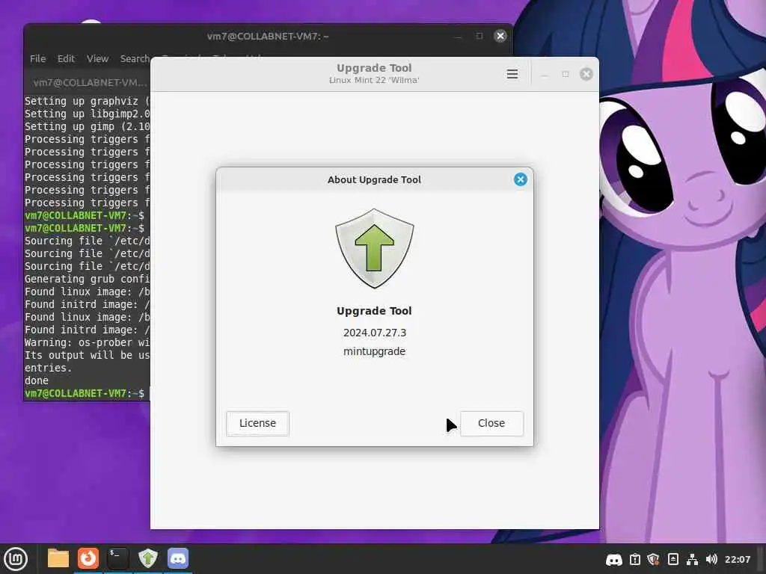Close the Upgrade Tool main window
Image resolution: width=766 pixels, height=574 pixels.
click(x=586, y=74)
